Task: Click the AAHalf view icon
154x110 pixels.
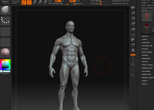Action: tap(133, 24)
